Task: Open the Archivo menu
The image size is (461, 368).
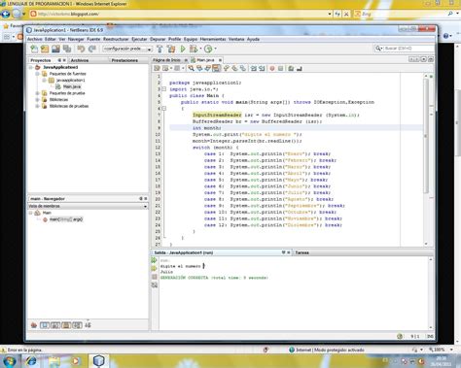Action: point(35,39)
